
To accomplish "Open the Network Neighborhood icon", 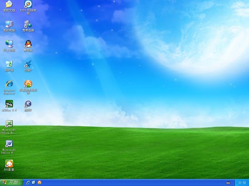I will [9, 44].
